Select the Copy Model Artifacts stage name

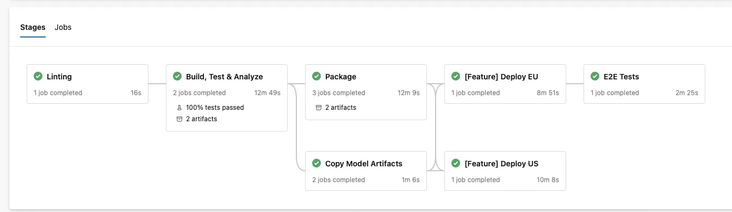tap(364, 164)
